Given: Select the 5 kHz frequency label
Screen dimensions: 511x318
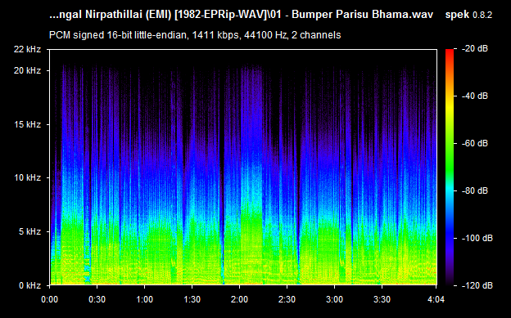Looking at the screenshot, I should (30, 231).
